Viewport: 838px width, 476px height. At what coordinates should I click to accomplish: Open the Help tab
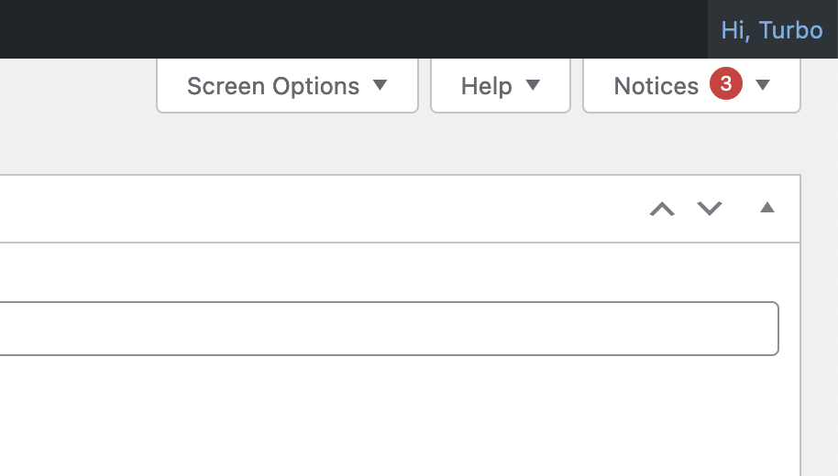click(x=486, y=86)
